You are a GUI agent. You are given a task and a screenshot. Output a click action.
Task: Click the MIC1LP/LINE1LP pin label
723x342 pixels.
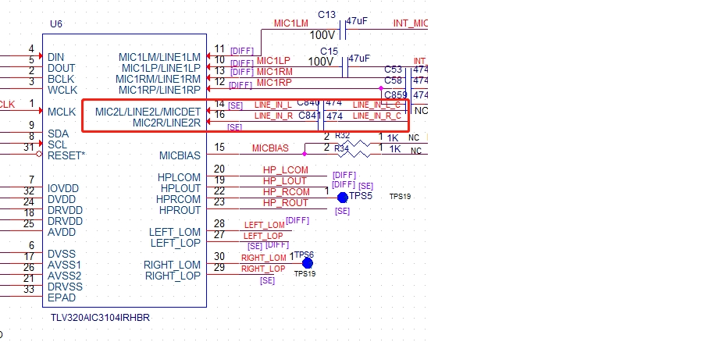point(162,68)
